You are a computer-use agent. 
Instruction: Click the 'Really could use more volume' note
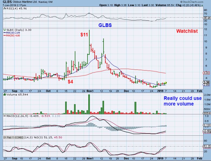pyautogui.click(x=183, y=101)
